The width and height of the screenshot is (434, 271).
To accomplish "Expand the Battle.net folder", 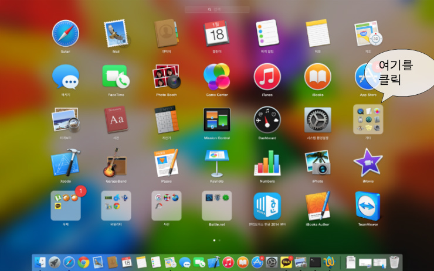I will click(x=216, y=205).
